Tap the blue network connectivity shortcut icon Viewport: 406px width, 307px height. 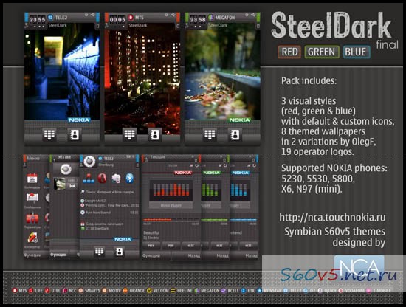click(89, 179)
